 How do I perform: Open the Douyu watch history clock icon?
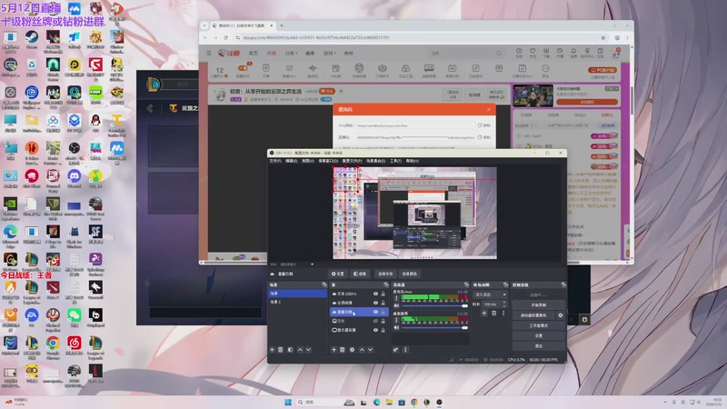(x=519, y=53)
